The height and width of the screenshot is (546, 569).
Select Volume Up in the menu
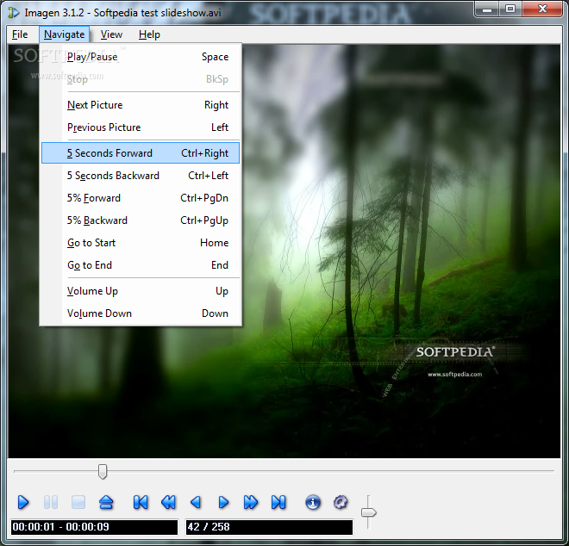(x=141, y=291)
